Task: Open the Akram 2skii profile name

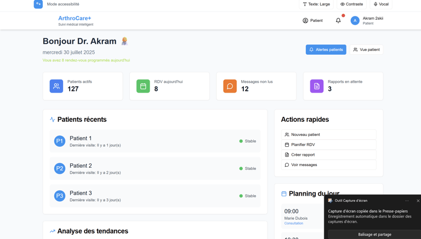Action: (373, 18)
